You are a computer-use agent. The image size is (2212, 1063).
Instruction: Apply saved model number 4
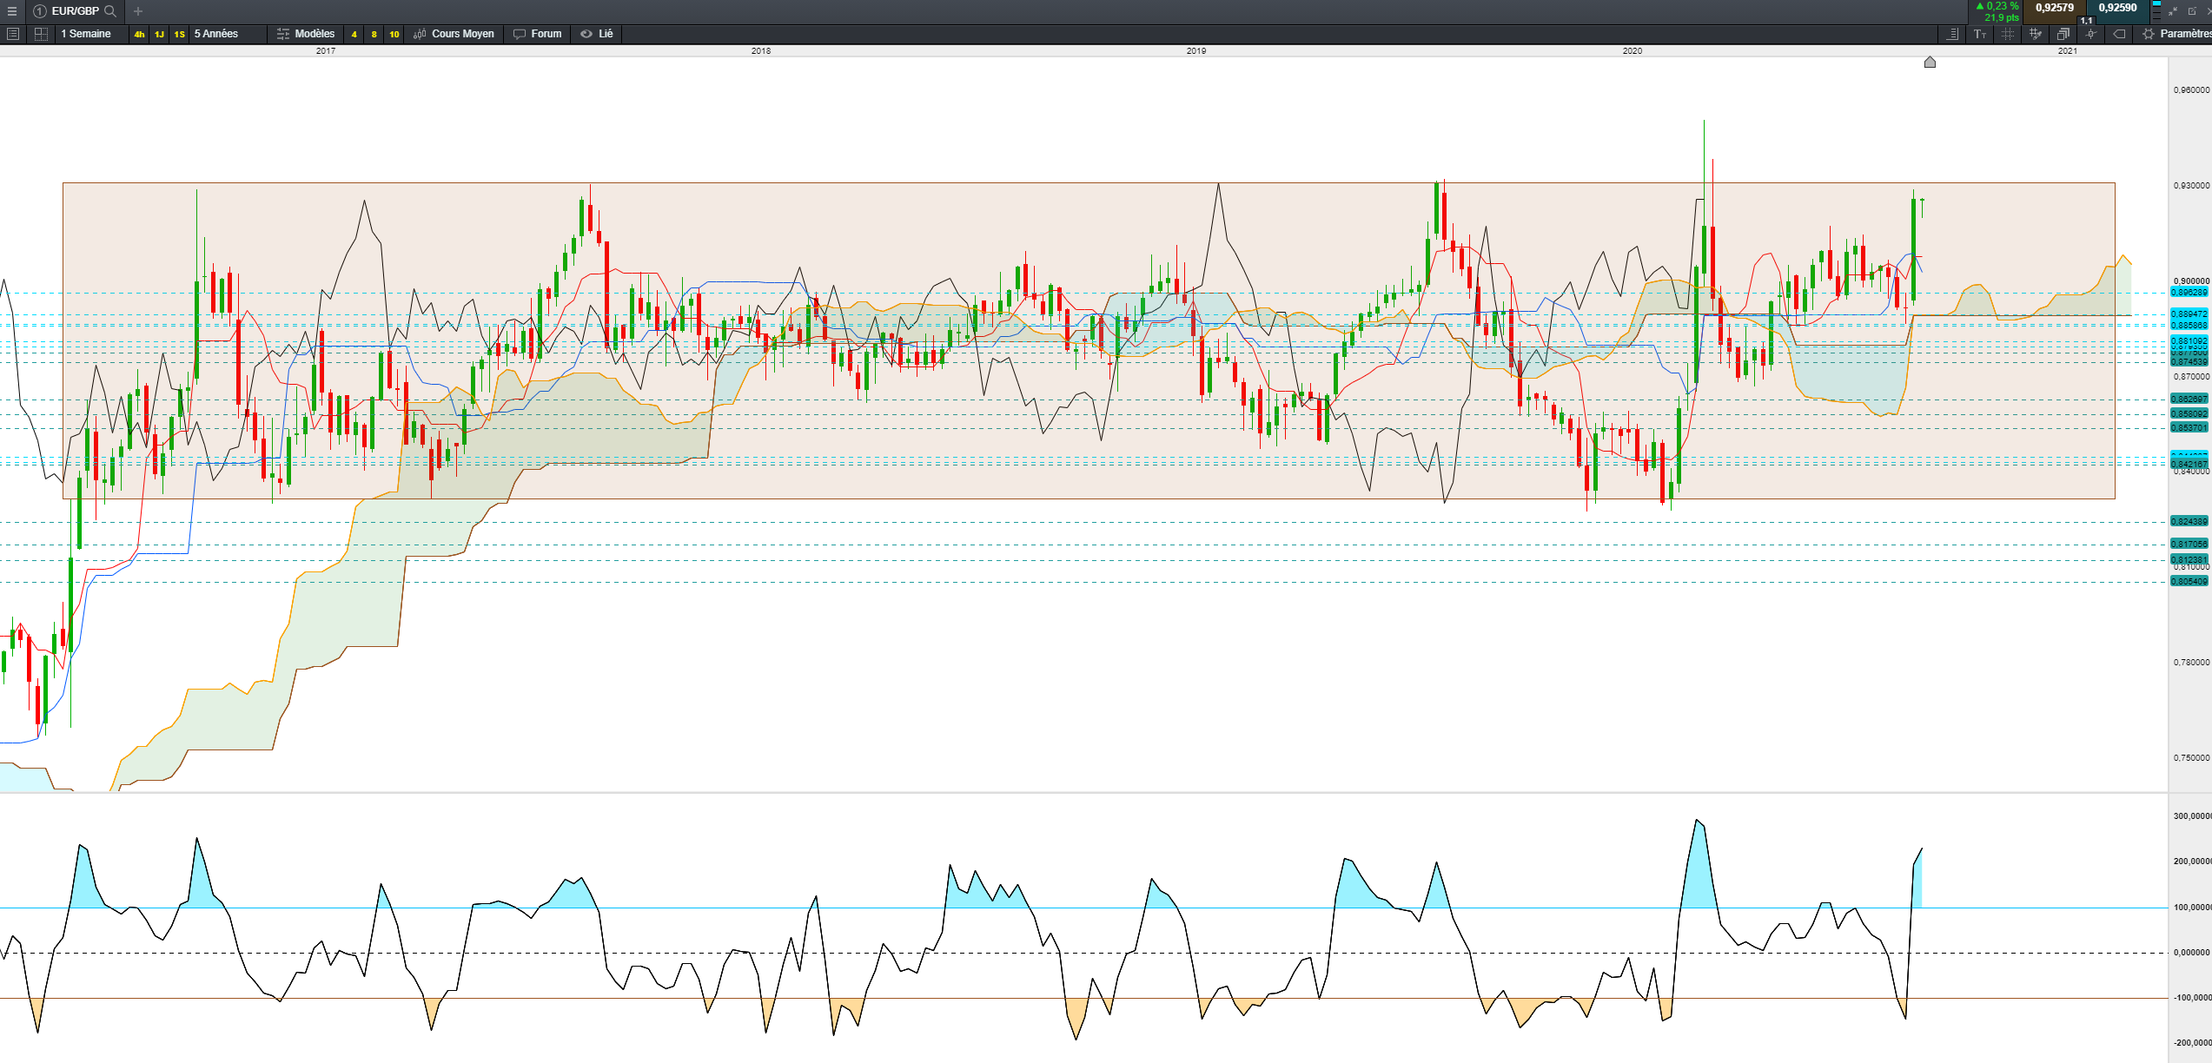pos(354,35)
